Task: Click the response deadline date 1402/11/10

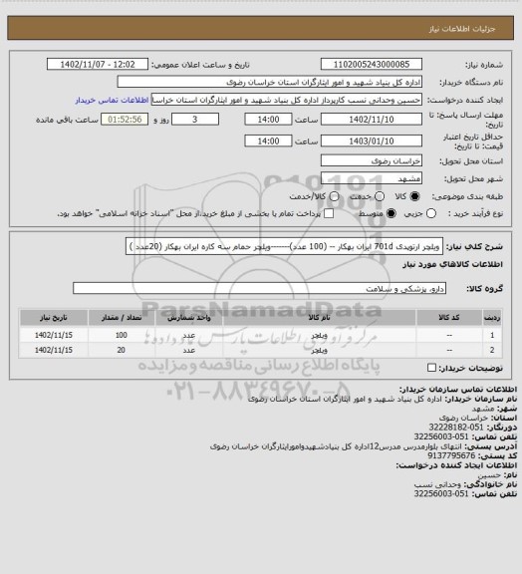Action: (372, 120)
